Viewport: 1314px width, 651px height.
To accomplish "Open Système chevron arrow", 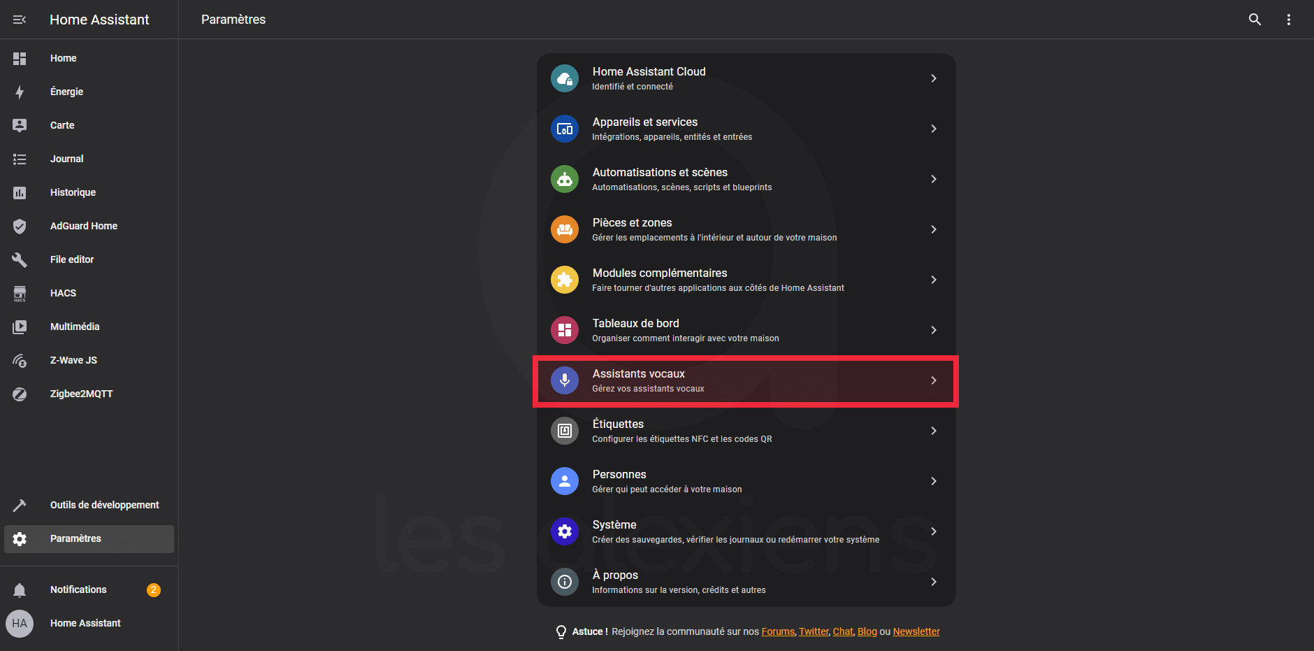I will [x=934, y=531].
